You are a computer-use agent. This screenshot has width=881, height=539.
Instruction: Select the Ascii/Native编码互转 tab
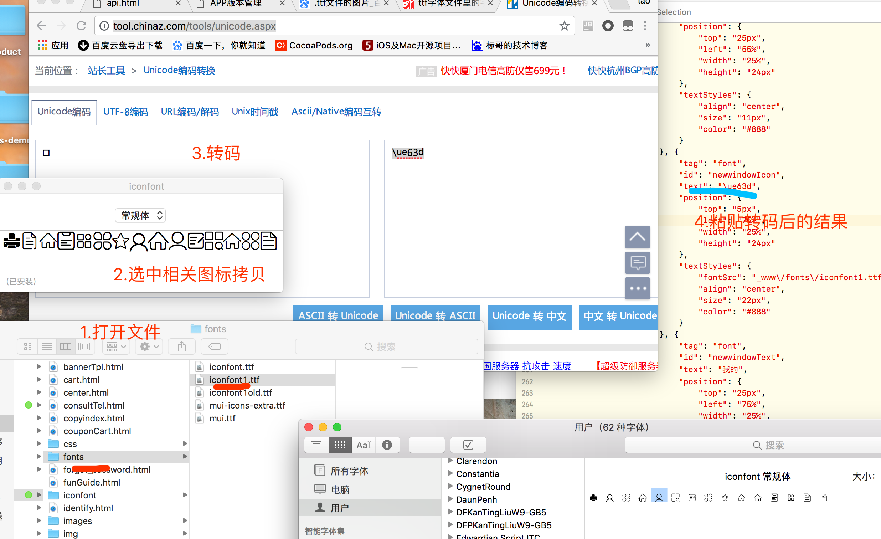pyautogui.click(x=336, y=112)
